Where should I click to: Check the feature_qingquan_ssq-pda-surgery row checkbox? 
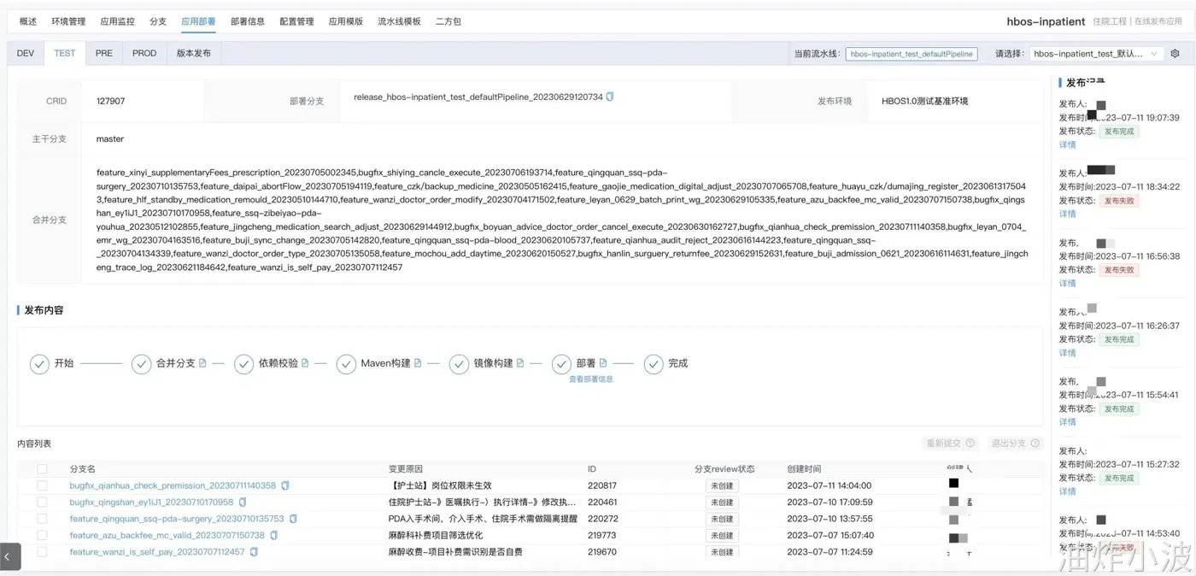click(42, 519)
